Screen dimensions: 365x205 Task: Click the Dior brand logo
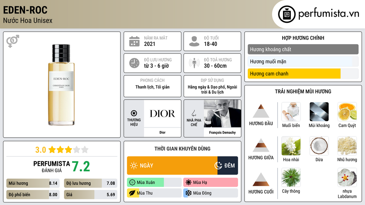pyautogui.click(x=162, y=114)
